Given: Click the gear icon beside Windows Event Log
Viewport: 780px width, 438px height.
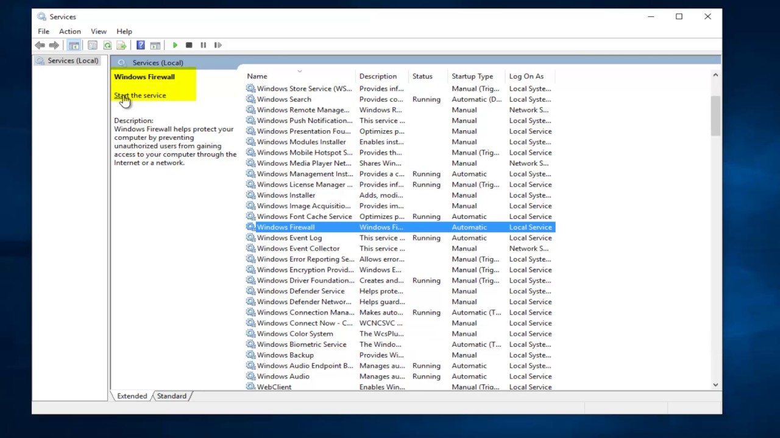Looking at the screenshot, I should pyautogui.click(x=250, y=238).
